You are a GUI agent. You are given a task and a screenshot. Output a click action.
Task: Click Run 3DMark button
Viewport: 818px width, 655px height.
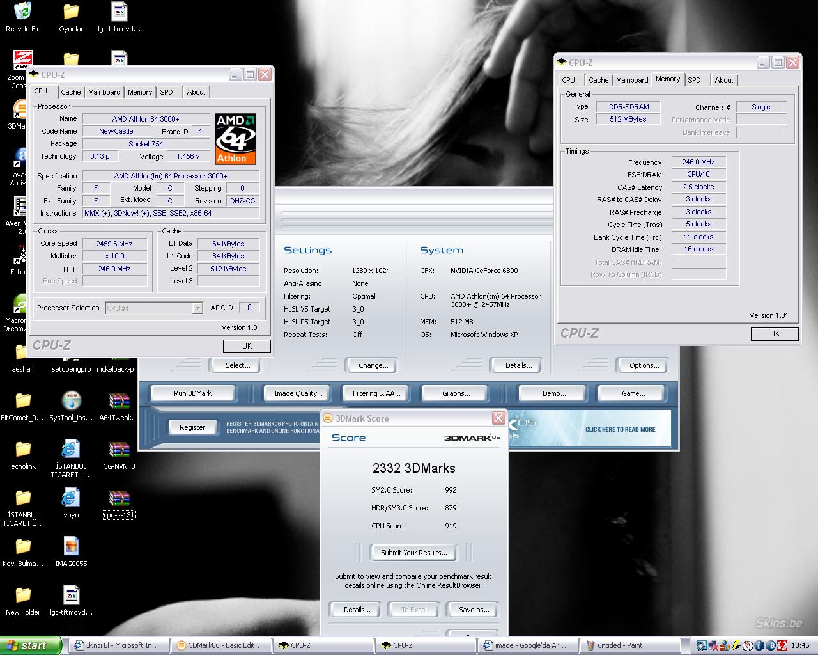(x=192, y=393)
